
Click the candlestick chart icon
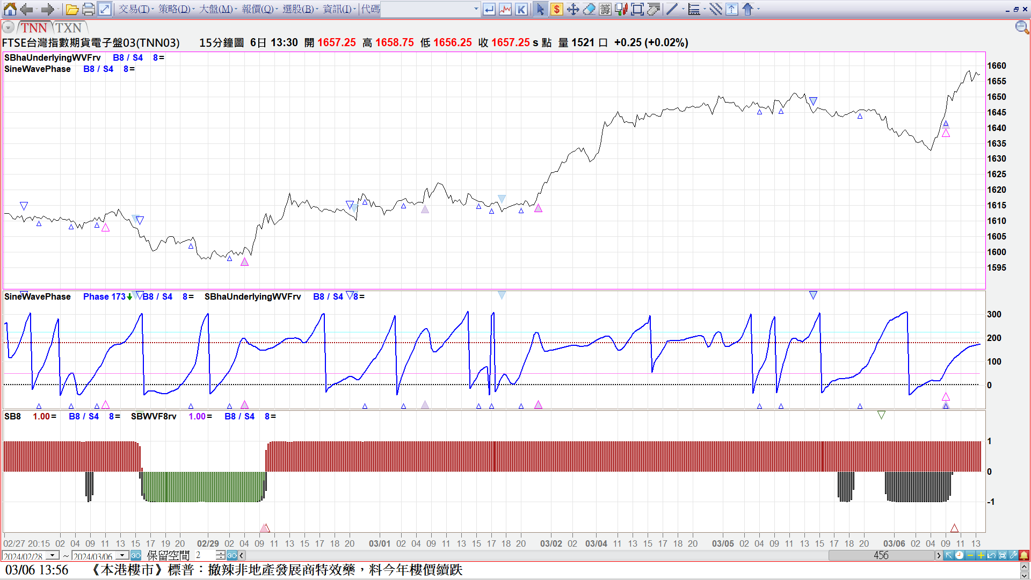tap(621, 9)
